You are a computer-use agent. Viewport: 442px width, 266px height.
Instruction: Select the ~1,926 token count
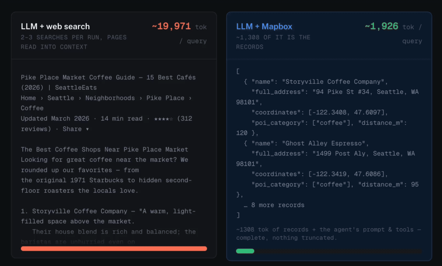click(382, 26)
